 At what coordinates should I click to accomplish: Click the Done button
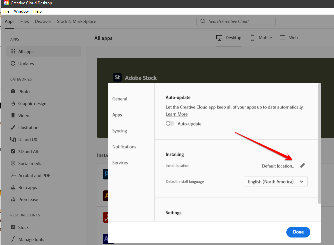(298, 232)
